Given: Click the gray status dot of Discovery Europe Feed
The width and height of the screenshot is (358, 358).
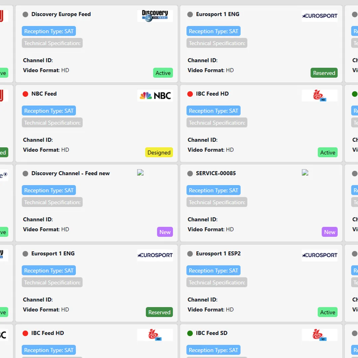Looking at the screenshot, I should [25, 14].
